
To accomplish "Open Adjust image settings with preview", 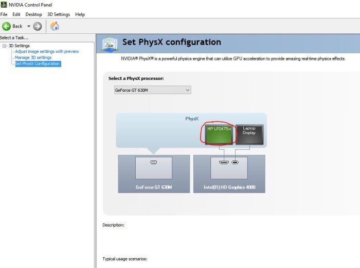I will pos(47,51).
